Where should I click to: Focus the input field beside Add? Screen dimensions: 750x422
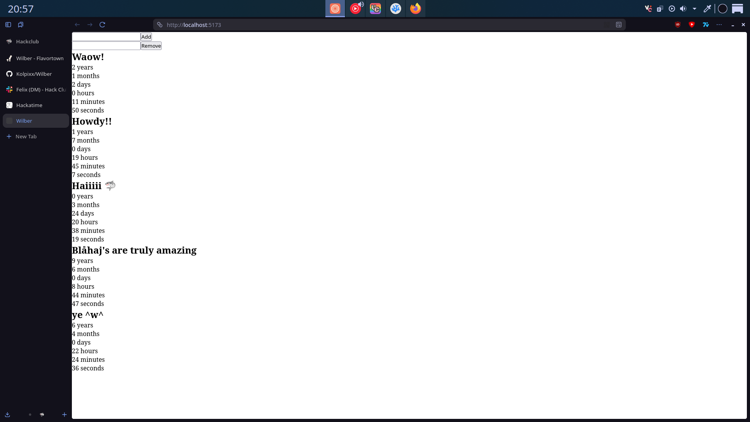pos(106,37)
